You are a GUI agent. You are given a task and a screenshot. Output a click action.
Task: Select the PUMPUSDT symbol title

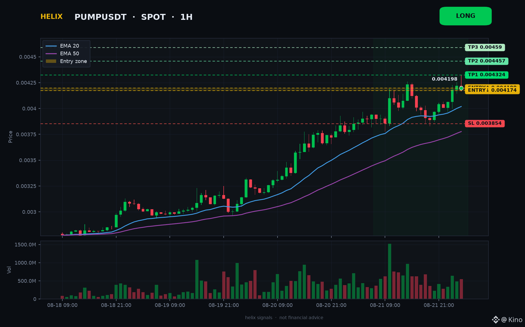(100, 17)
